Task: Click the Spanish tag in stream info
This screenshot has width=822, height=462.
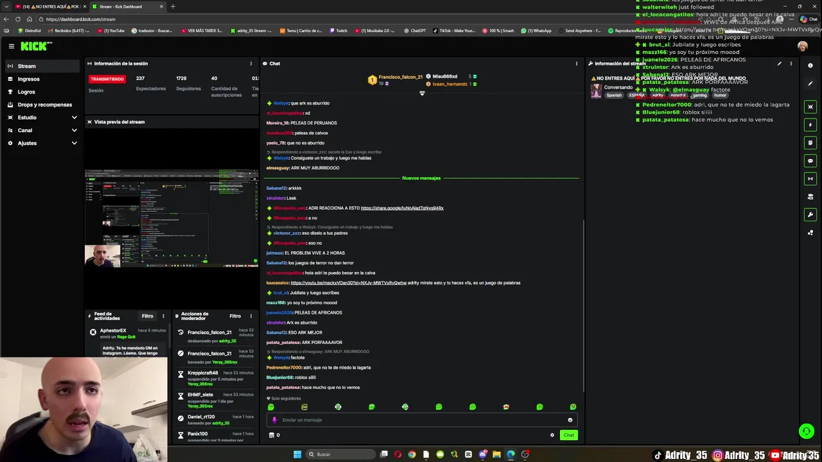Action: tap(614, 95)
